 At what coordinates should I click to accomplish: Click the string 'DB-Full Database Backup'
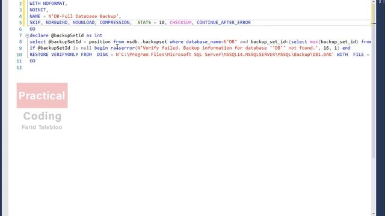(x=83, y=16)
